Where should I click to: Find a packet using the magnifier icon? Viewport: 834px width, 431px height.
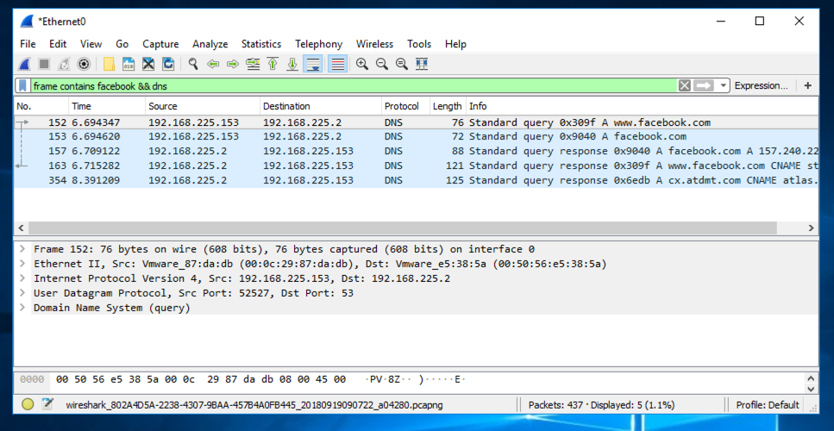[193, 65]
